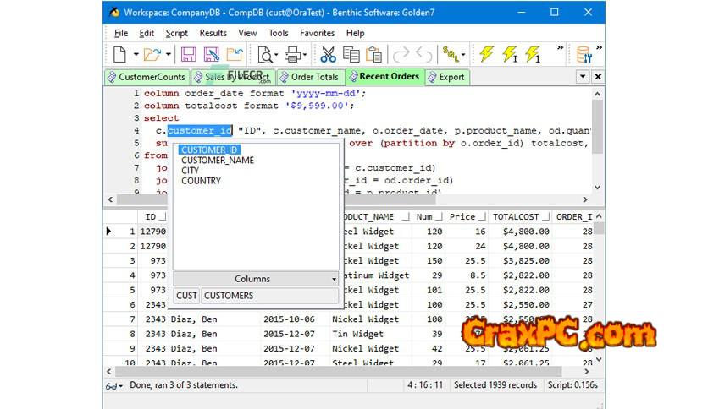Screen dimensions: 708x409
Task: Click the New file icon
Action: [119, 55]
